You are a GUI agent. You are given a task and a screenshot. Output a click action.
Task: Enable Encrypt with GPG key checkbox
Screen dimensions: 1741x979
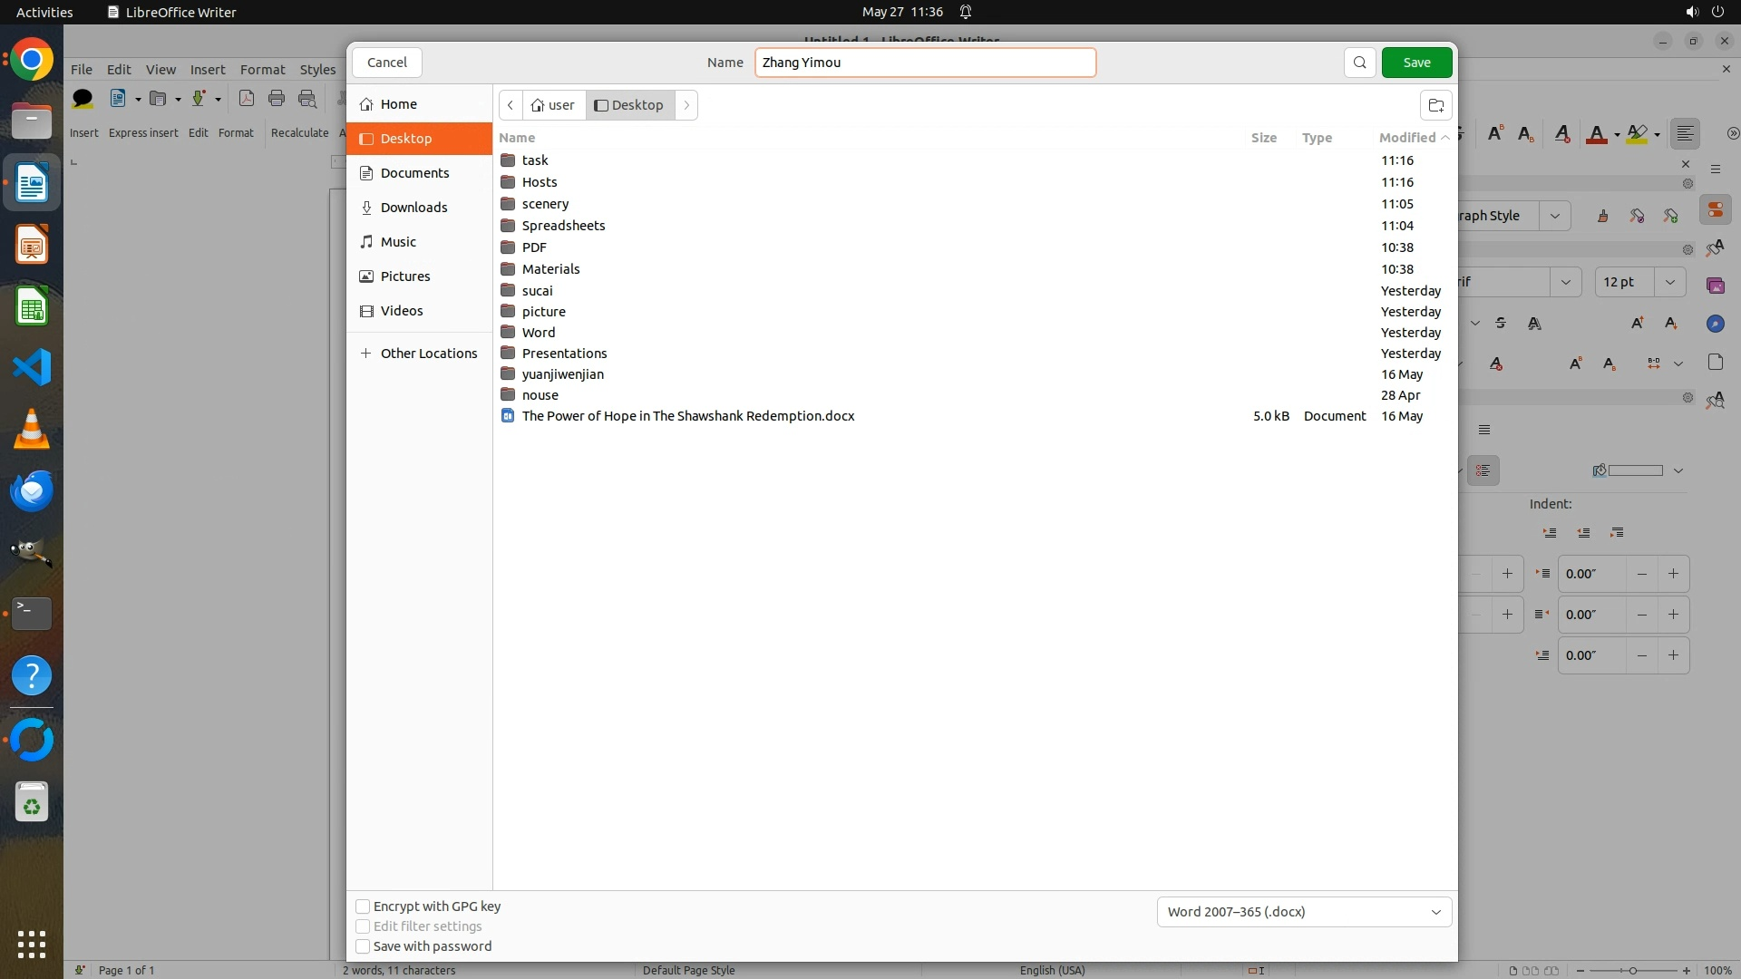363,906
